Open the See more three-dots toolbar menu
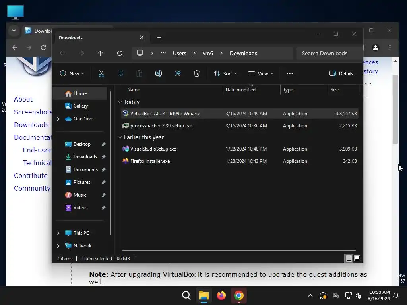Viewport: 407px width, 305px height. point(290,73)
